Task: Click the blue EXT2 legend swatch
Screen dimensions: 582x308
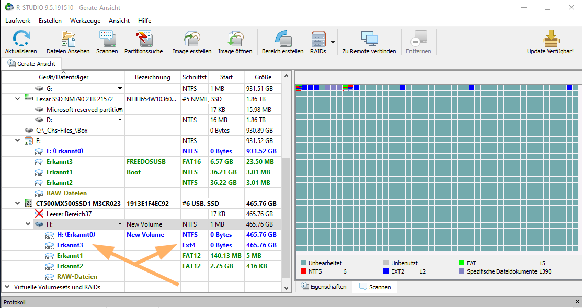Action: click(x=386, y=271)
